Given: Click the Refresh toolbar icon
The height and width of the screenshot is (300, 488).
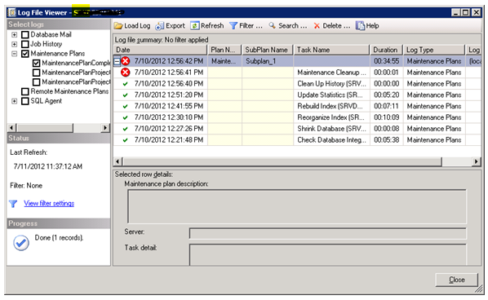Looking at the screenshot, I should pyautogui.click(x=195, y=26).
